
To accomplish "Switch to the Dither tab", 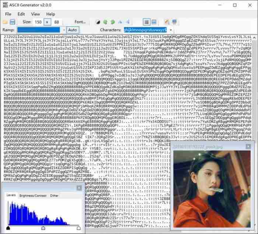I will [54, 196].
